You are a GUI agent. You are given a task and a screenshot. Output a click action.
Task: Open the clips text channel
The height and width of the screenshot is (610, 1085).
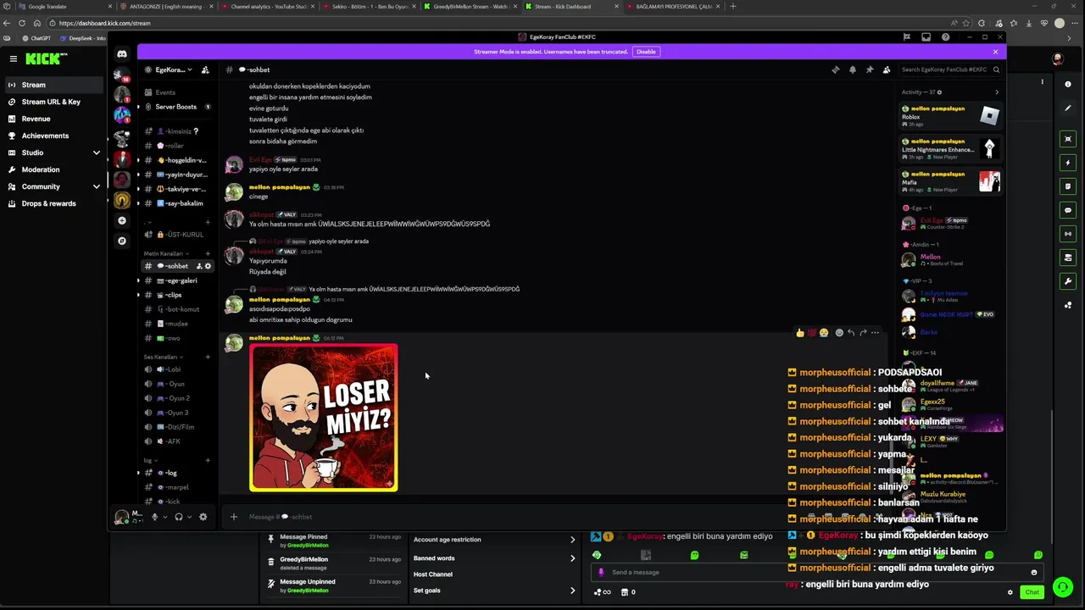click(176, 295)
